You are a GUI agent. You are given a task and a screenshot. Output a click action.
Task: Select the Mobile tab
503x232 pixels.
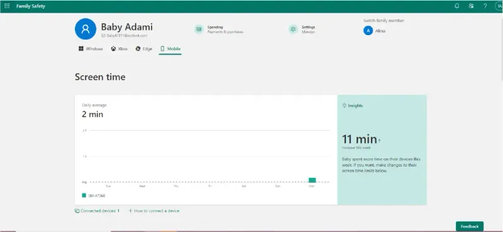(170, 49)
